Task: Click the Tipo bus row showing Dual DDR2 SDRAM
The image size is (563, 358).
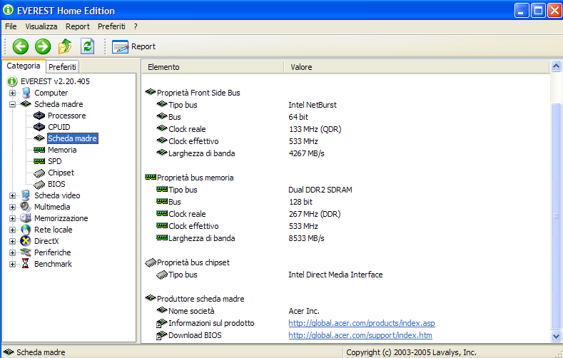Action: pyautogui.click(x=346, y=190)
